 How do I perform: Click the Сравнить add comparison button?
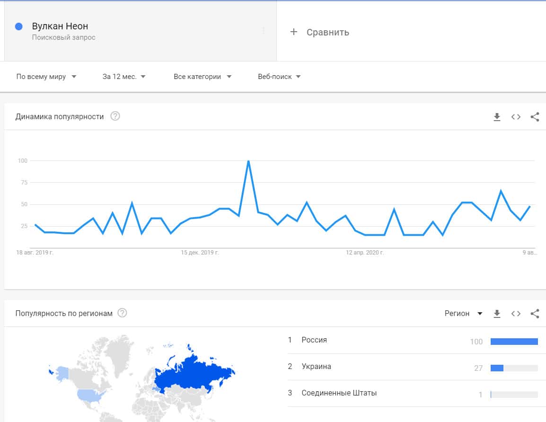(320, 32)
